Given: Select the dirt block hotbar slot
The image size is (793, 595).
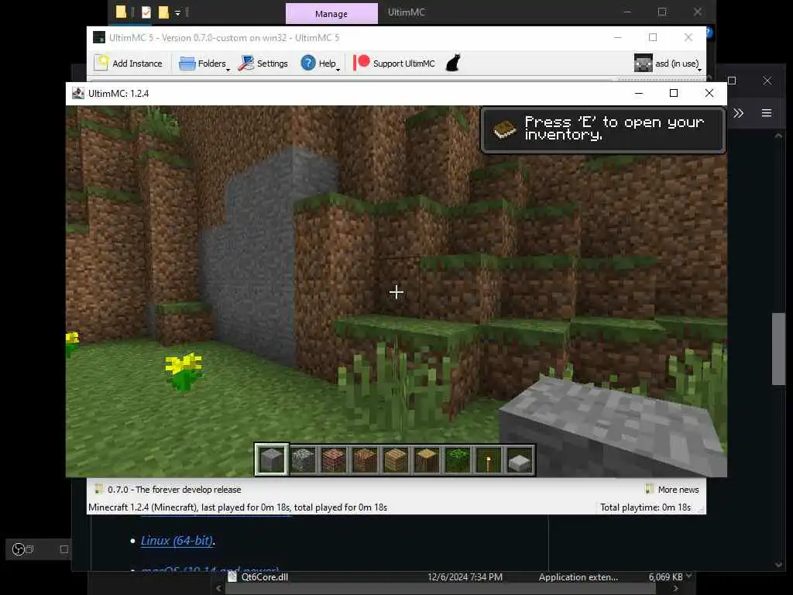Looking at the screenshot, I should 365,460.
